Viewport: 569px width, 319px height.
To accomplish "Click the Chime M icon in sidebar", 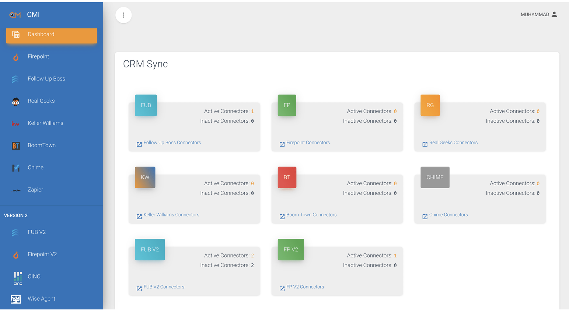I will pos(16,168).
